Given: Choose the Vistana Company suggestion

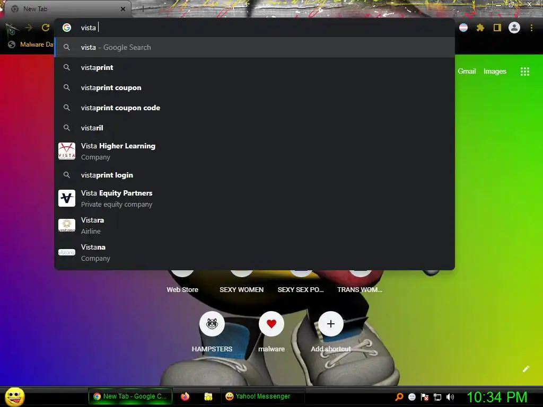Looking at the screenshot, I should click(x=255, y=252).
